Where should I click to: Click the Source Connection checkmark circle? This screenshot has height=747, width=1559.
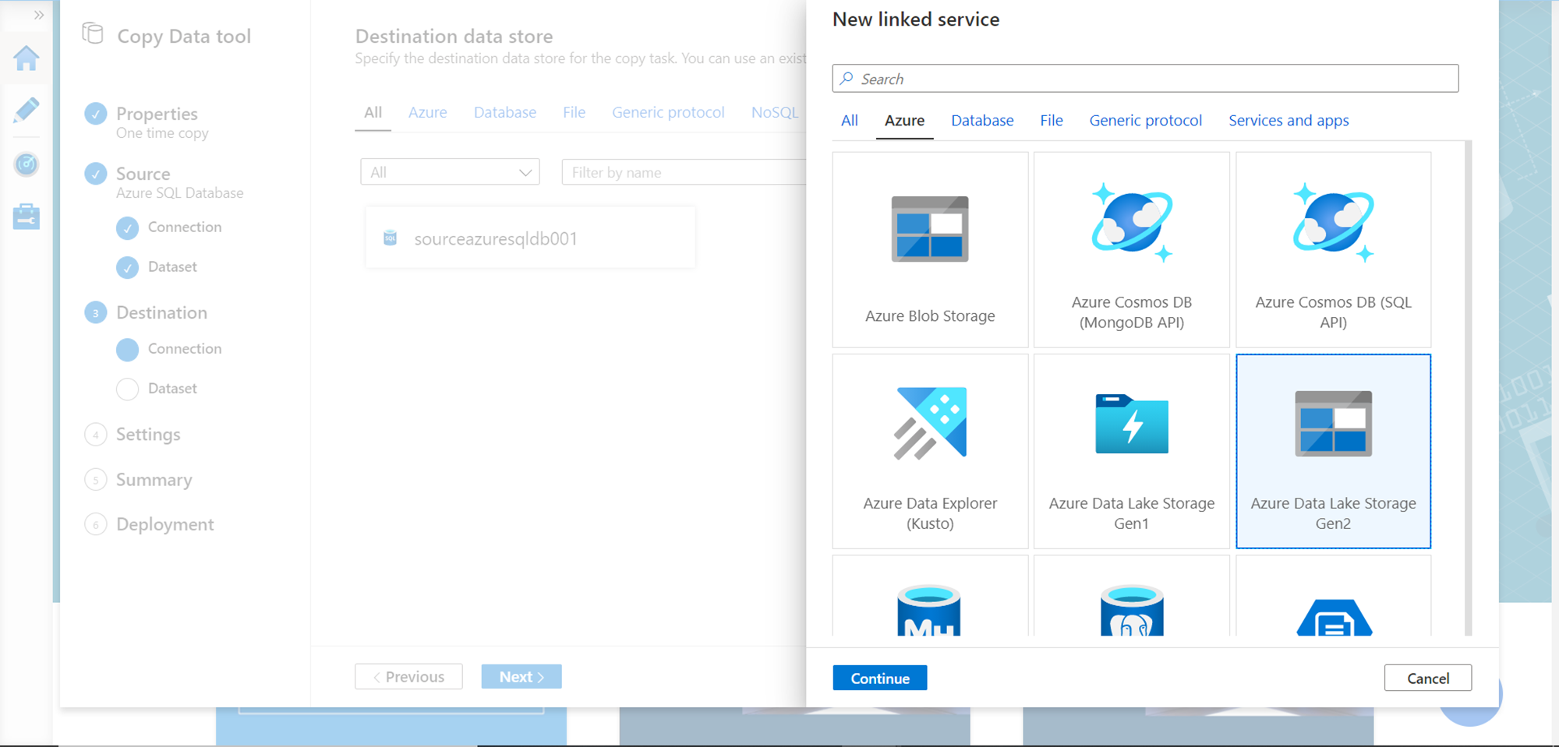click(x=127, y=227)
